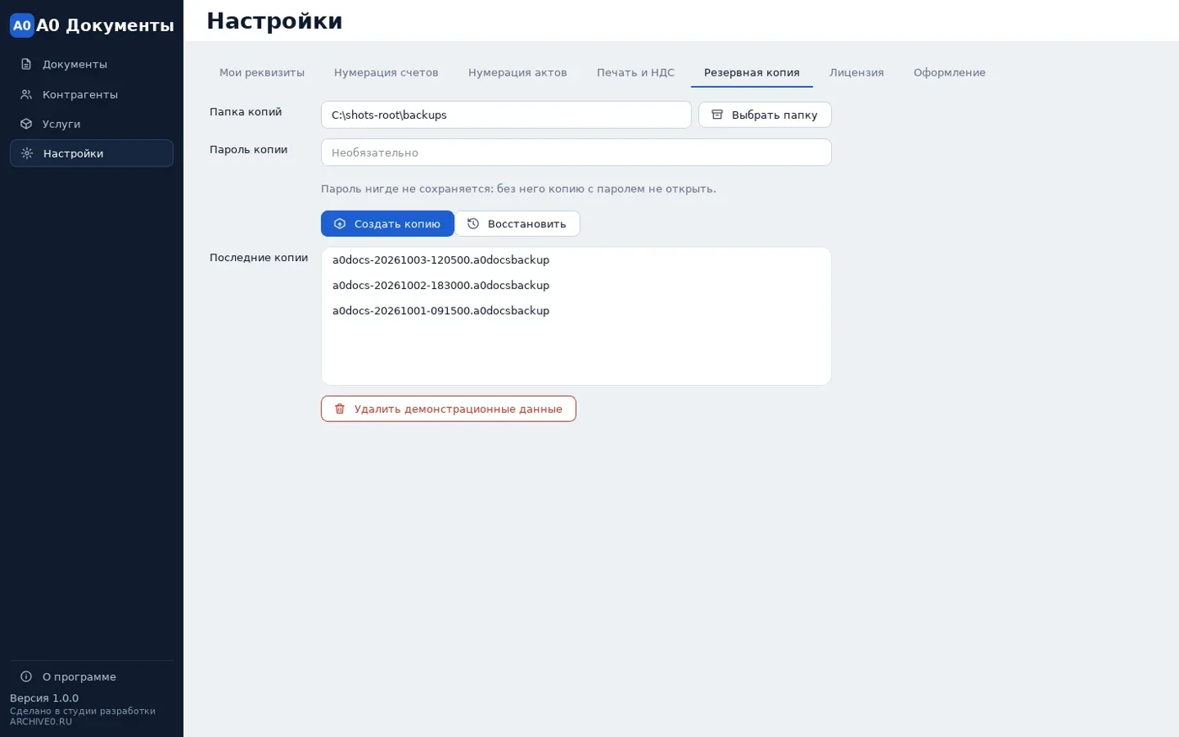Click the trash icon in the delete demo data button
1179x737 pixels.
pyautogui.click(x=340, y=409)
